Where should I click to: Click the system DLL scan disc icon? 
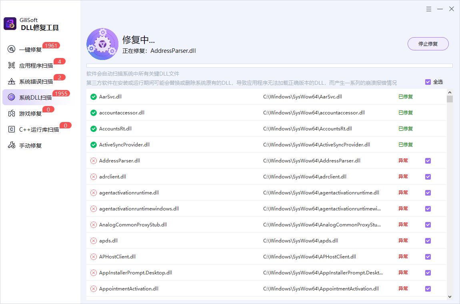[x=12, y=97]
